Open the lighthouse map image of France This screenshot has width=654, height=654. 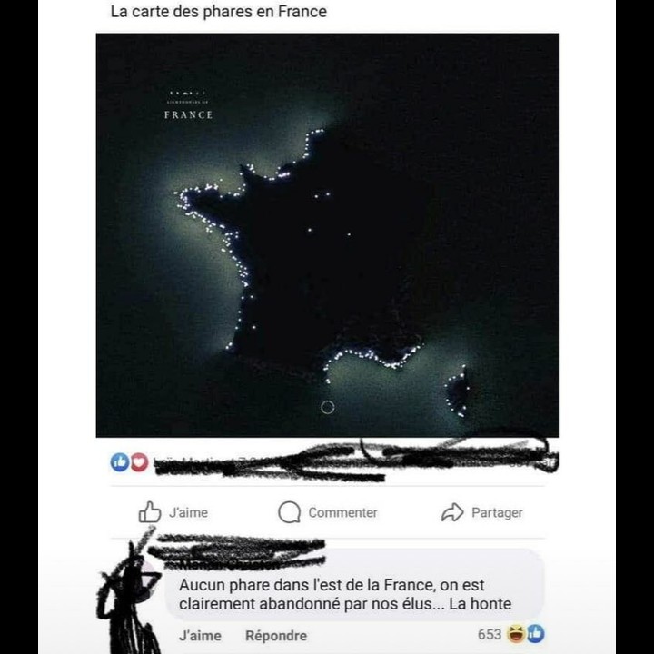tap(327, 235)
